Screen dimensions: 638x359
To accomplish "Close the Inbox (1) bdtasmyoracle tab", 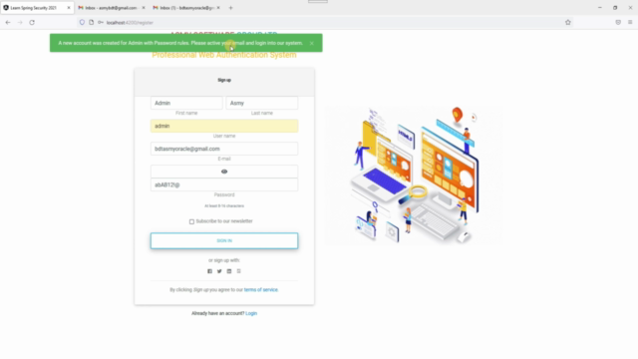I will click(x=218, y=8).
